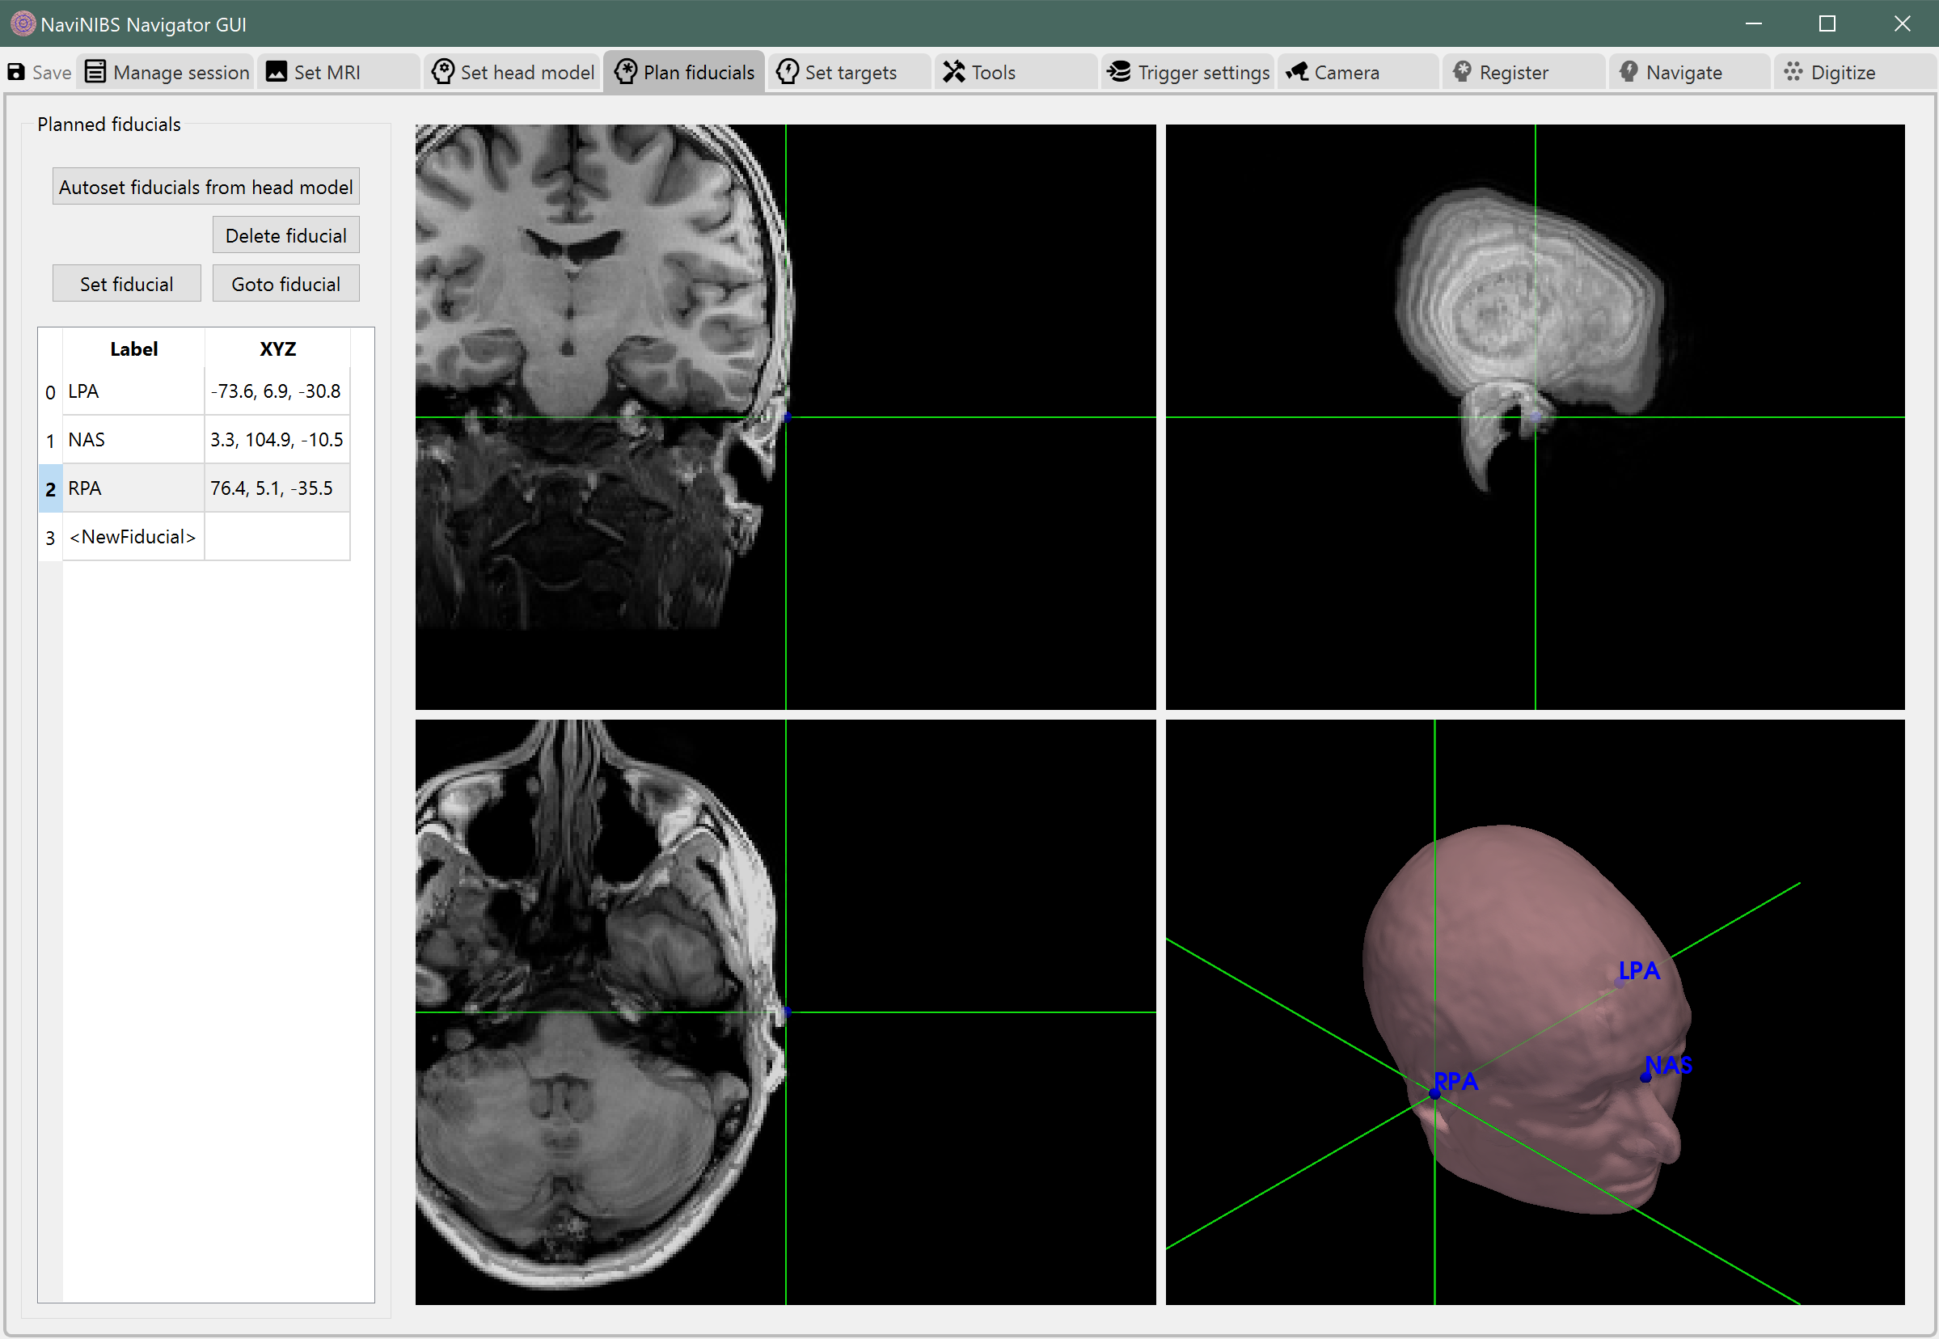The width and height of the screenshot is (1939, 1339).
Task: Click the Manage session list icon
Action: (95, 72)
